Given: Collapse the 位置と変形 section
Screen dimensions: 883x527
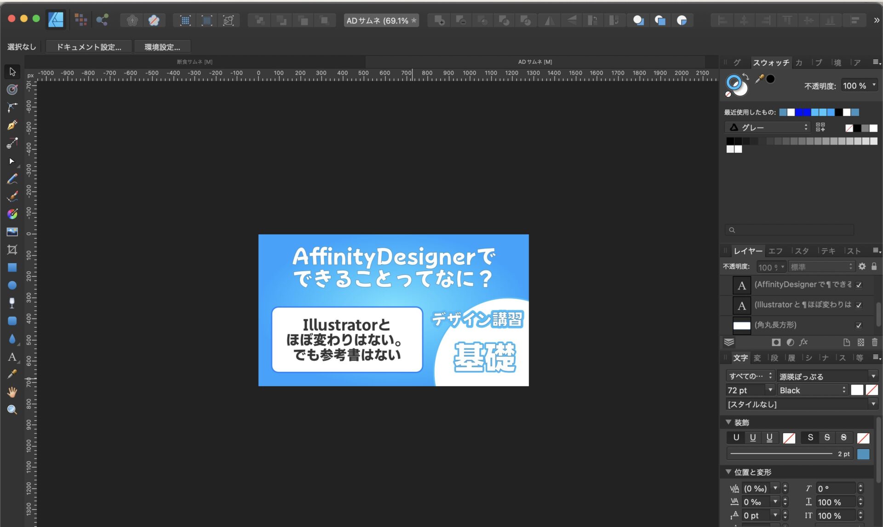Looking at the screenshot, I should pyautogui.click(x=728, y=472).
